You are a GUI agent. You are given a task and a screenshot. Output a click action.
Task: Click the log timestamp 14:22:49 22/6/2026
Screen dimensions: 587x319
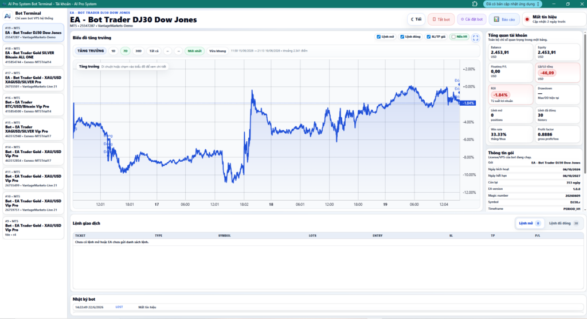pyautogui.click(x=89, y=307)
